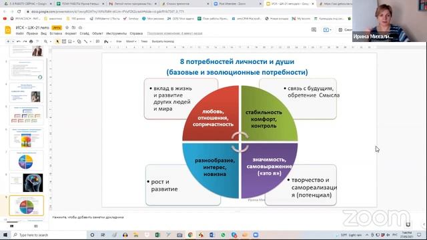Image resolution: width=427 pixels, height=240 pixels.
Task: Switch to filmstrip view button
Action: click(x=12, y=226)
